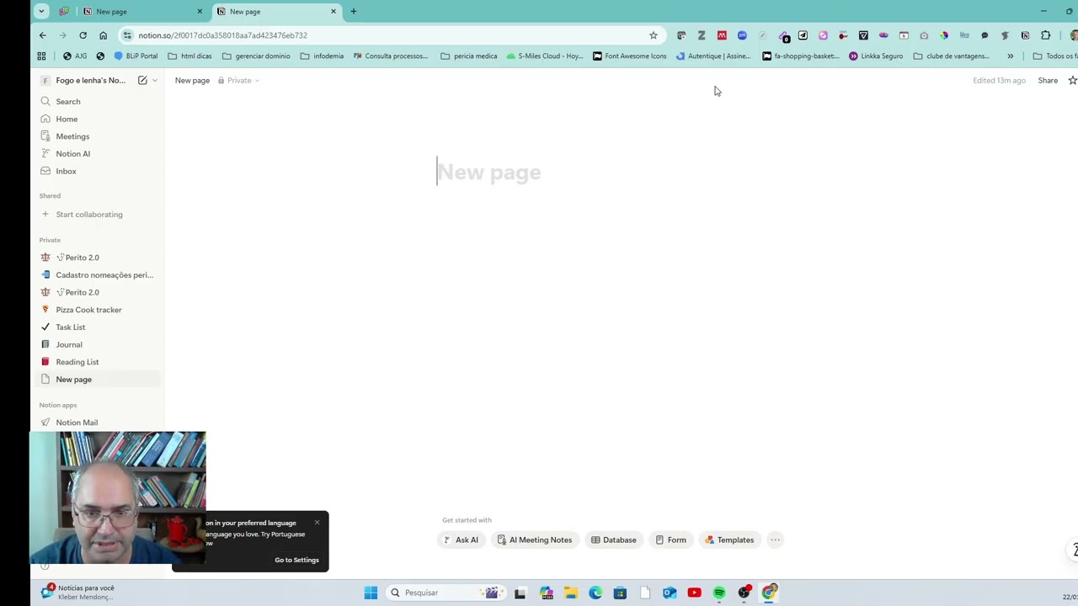Viewport: 1078px width, 606px height.
Task: Show more starter options ellipsis
Action: 776,540
